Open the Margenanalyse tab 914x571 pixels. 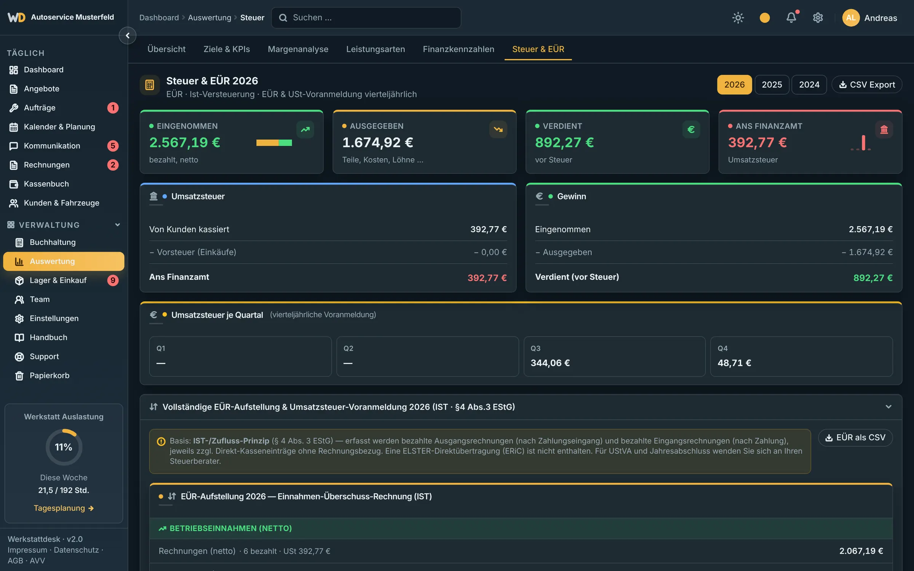298,49
